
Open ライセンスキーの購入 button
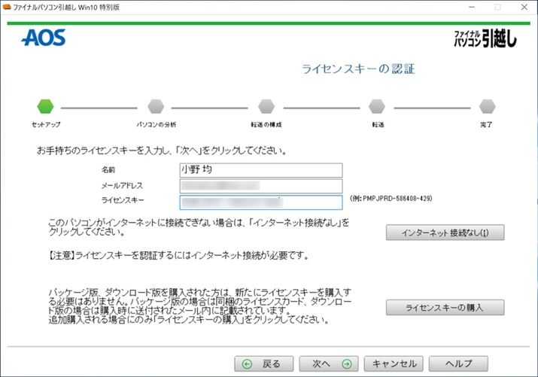click(445, 308)
